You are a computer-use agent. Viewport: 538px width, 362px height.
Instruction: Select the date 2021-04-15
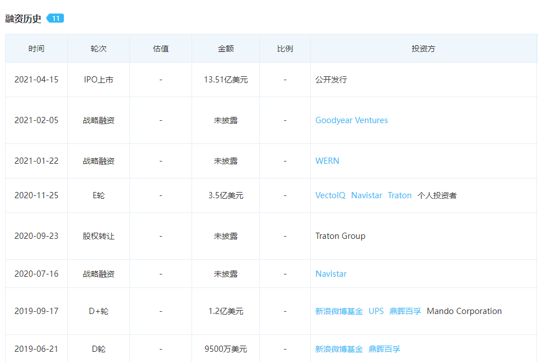[36, 80]
